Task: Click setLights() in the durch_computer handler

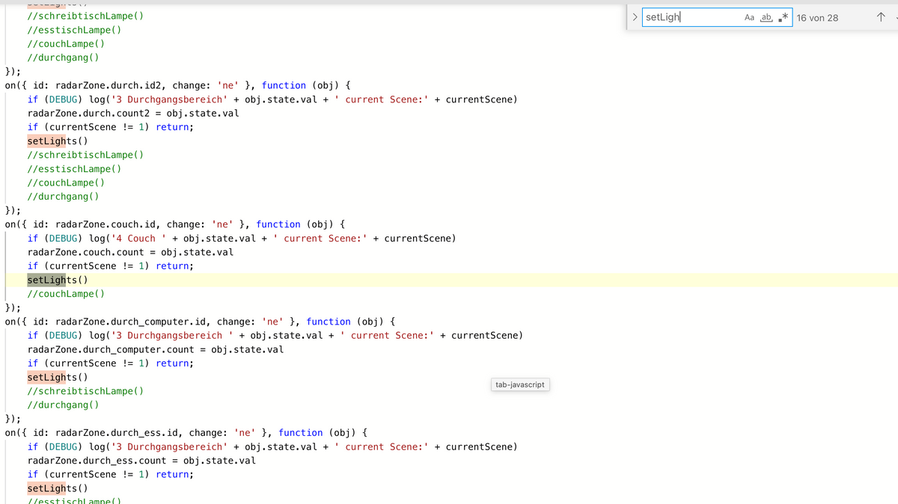Action: pos(58,377)
